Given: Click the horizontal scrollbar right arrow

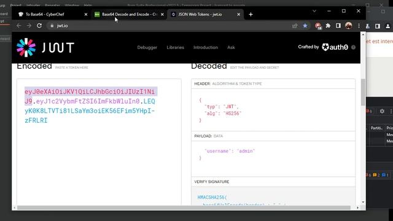Looking at the screenshot, I should tap(357, 207).
